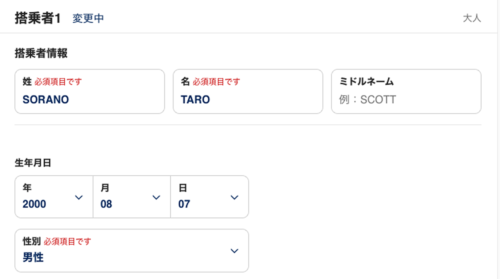Image resolution: width=500 pixels, height=279 pixels.
Task: Click the 変更中 status link
Action: 88,18
